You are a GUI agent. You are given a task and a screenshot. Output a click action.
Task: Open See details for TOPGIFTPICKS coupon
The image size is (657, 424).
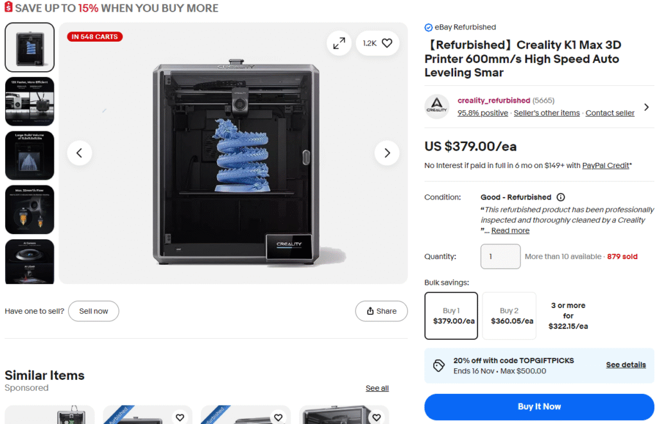point(626,365)
